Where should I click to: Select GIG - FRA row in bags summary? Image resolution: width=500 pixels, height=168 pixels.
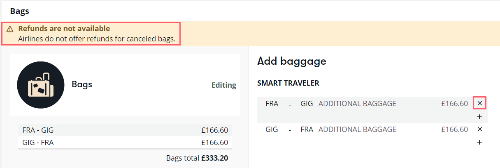[x=125, y=143]
